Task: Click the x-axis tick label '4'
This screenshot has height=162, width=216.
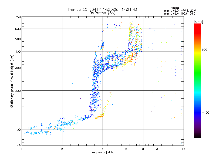Action: [103, 149]
